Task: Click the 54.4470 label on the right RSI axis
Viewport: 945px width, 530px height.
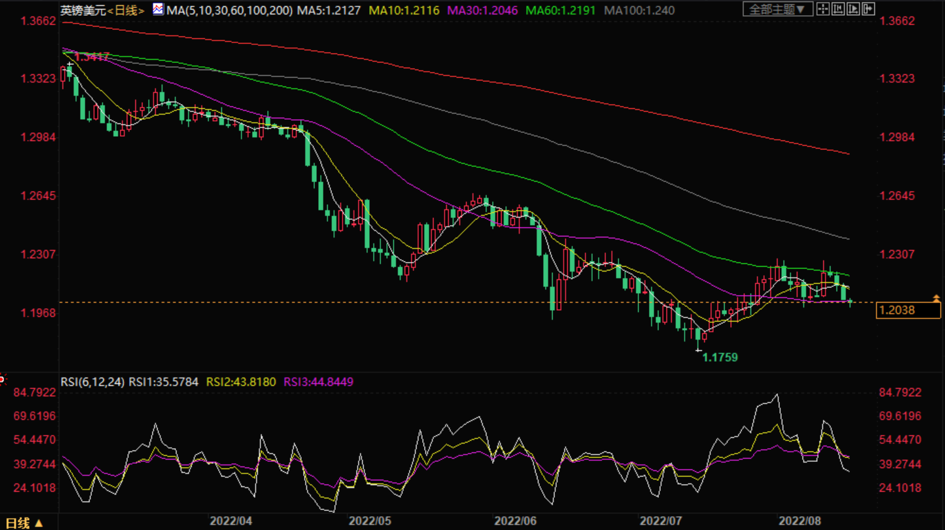Action: tap(900, 440)
